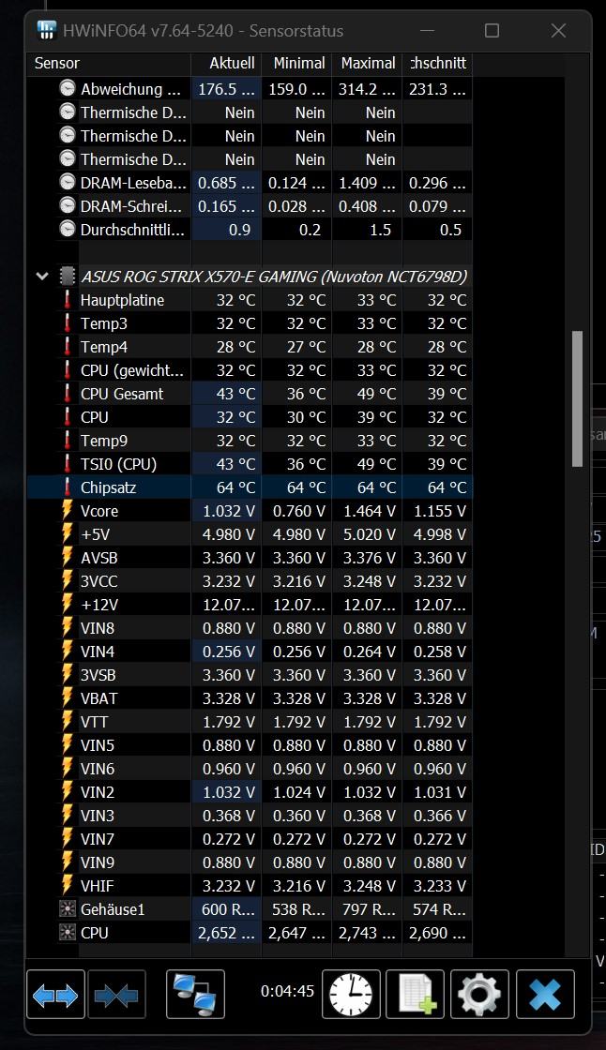
Task: Click the lightning icon next to Vcore
Action: click(x=67, y=510)
